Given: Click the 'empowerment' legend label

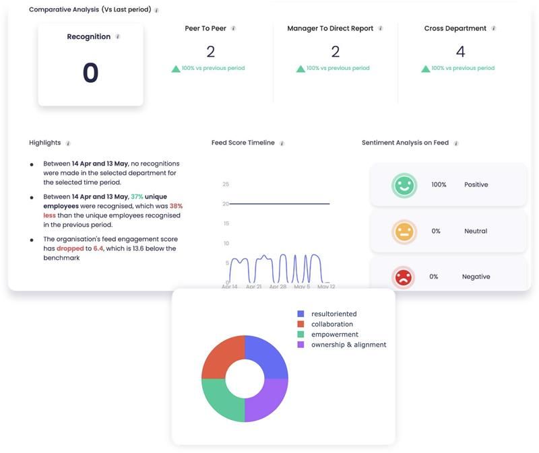Looking at the screenshot, I should 335,334.
